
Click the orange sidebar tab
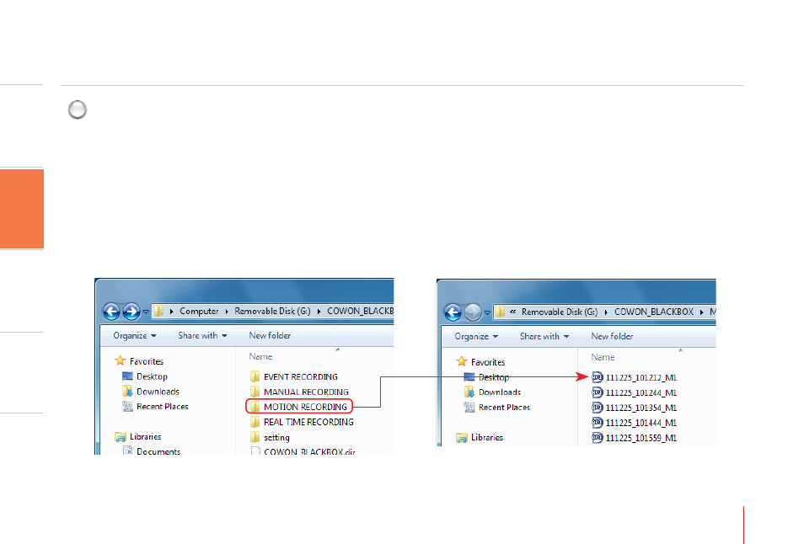(x=22, y=209)
